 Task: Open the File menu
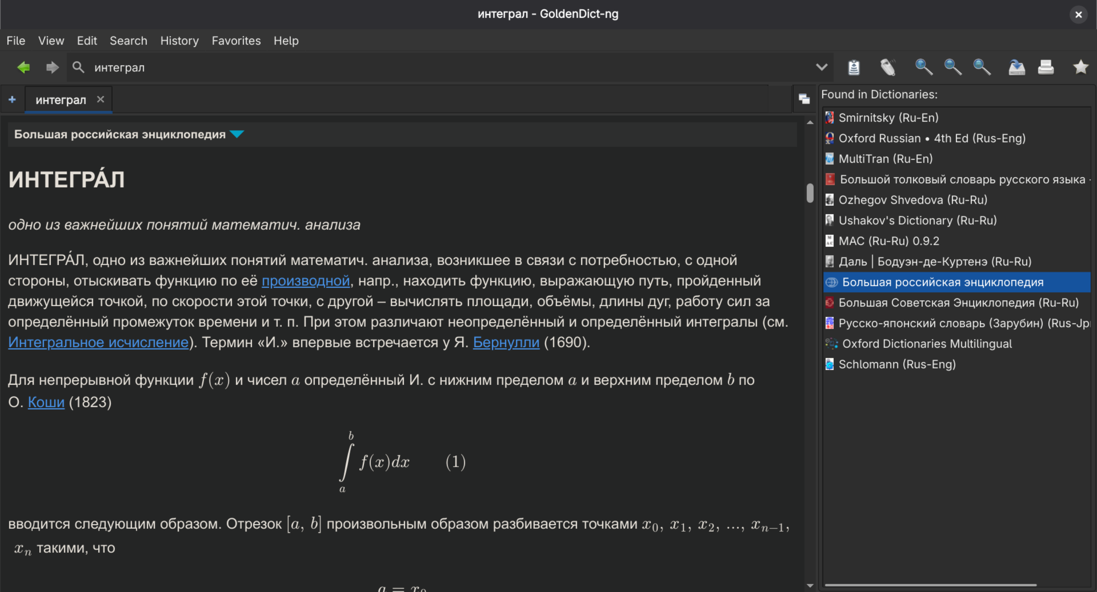click(16, 41)
